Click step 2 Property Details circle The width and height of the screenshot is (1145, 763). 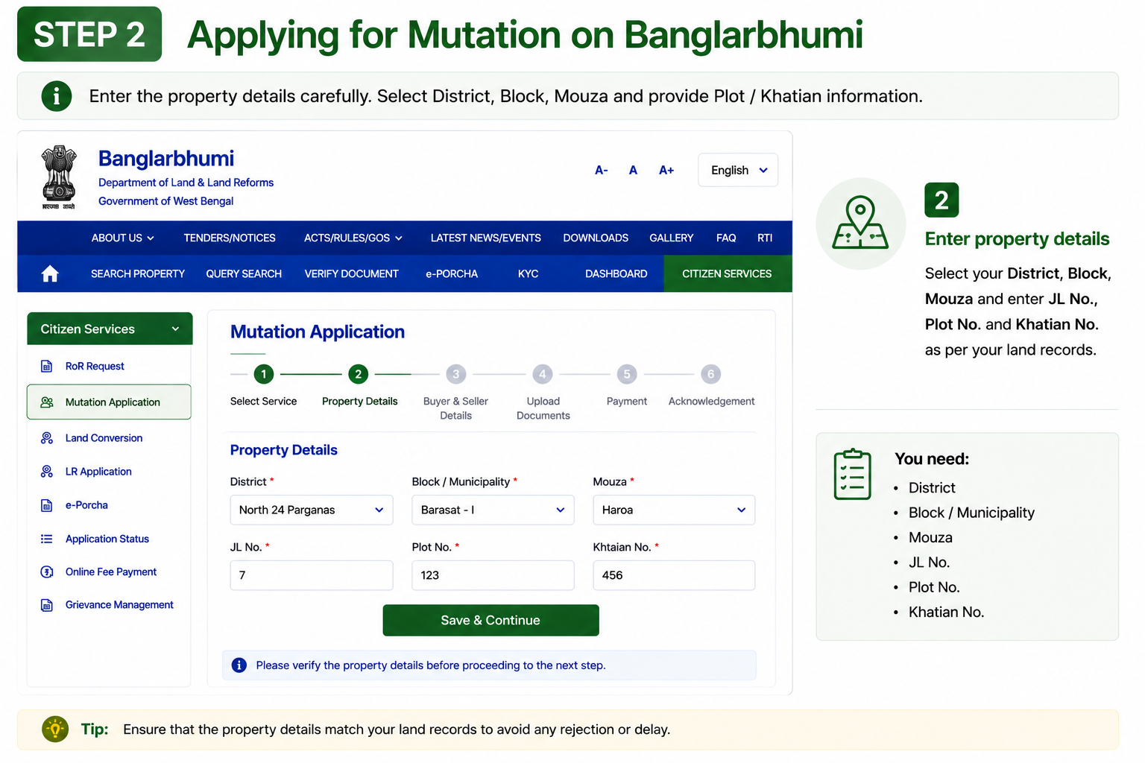(358, 374)
